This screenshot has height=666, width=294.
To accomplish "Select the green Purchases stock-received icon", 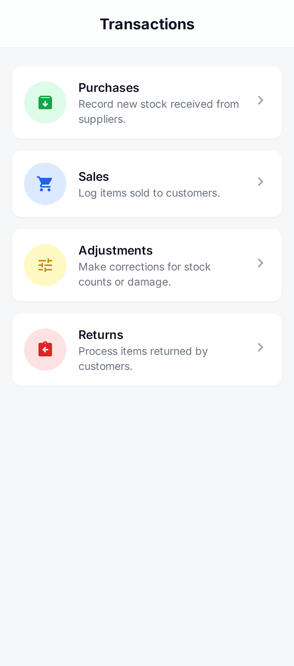I will tap(45, 102).
